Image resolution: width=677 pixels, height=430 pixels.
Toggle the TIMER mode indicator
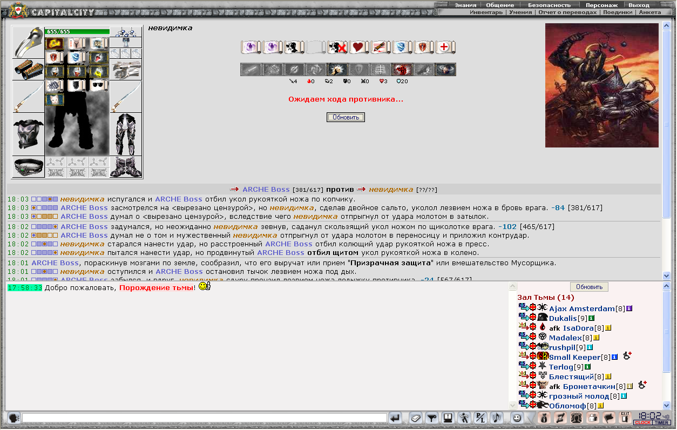pyautogui.click(x=661, y=423)
